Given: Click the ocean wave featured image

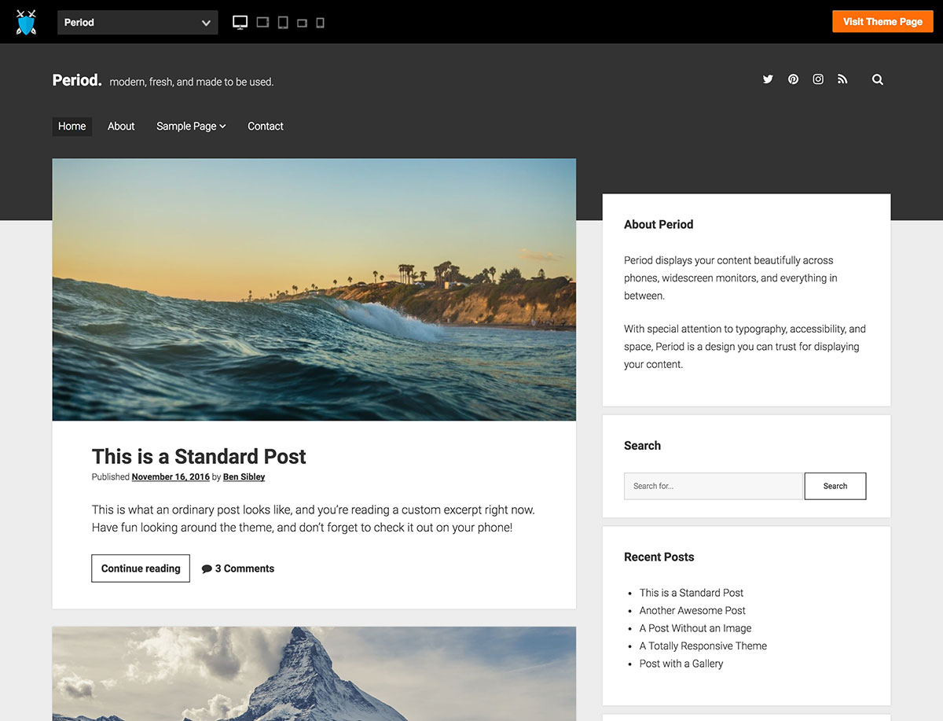Looking at the screenshot, I should (314, 289).
